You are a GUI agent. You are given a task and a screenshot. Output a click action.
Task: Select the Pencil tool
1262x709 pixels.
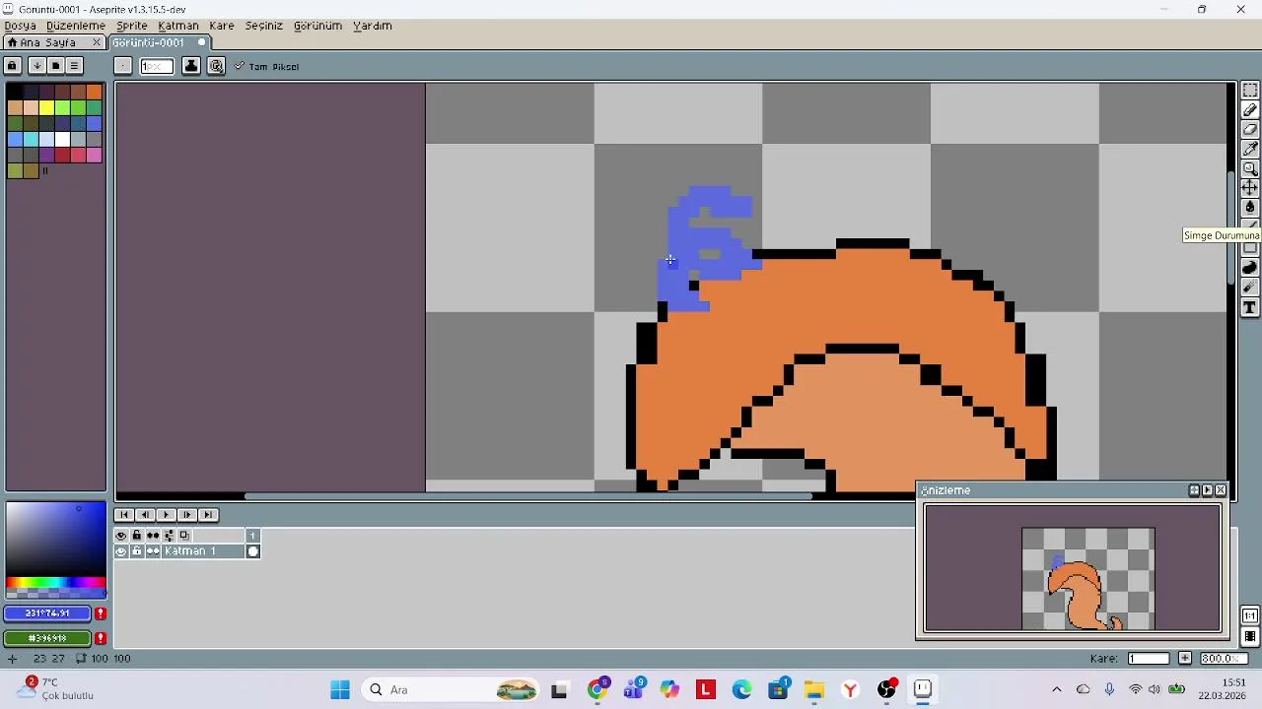(x=1250, y=110)
